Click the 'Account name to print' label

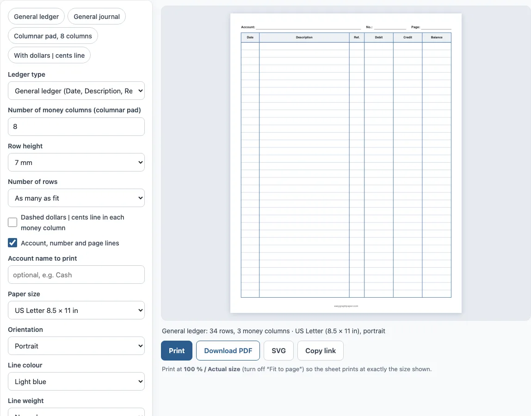pyautogui.click(x=43, y=258)
